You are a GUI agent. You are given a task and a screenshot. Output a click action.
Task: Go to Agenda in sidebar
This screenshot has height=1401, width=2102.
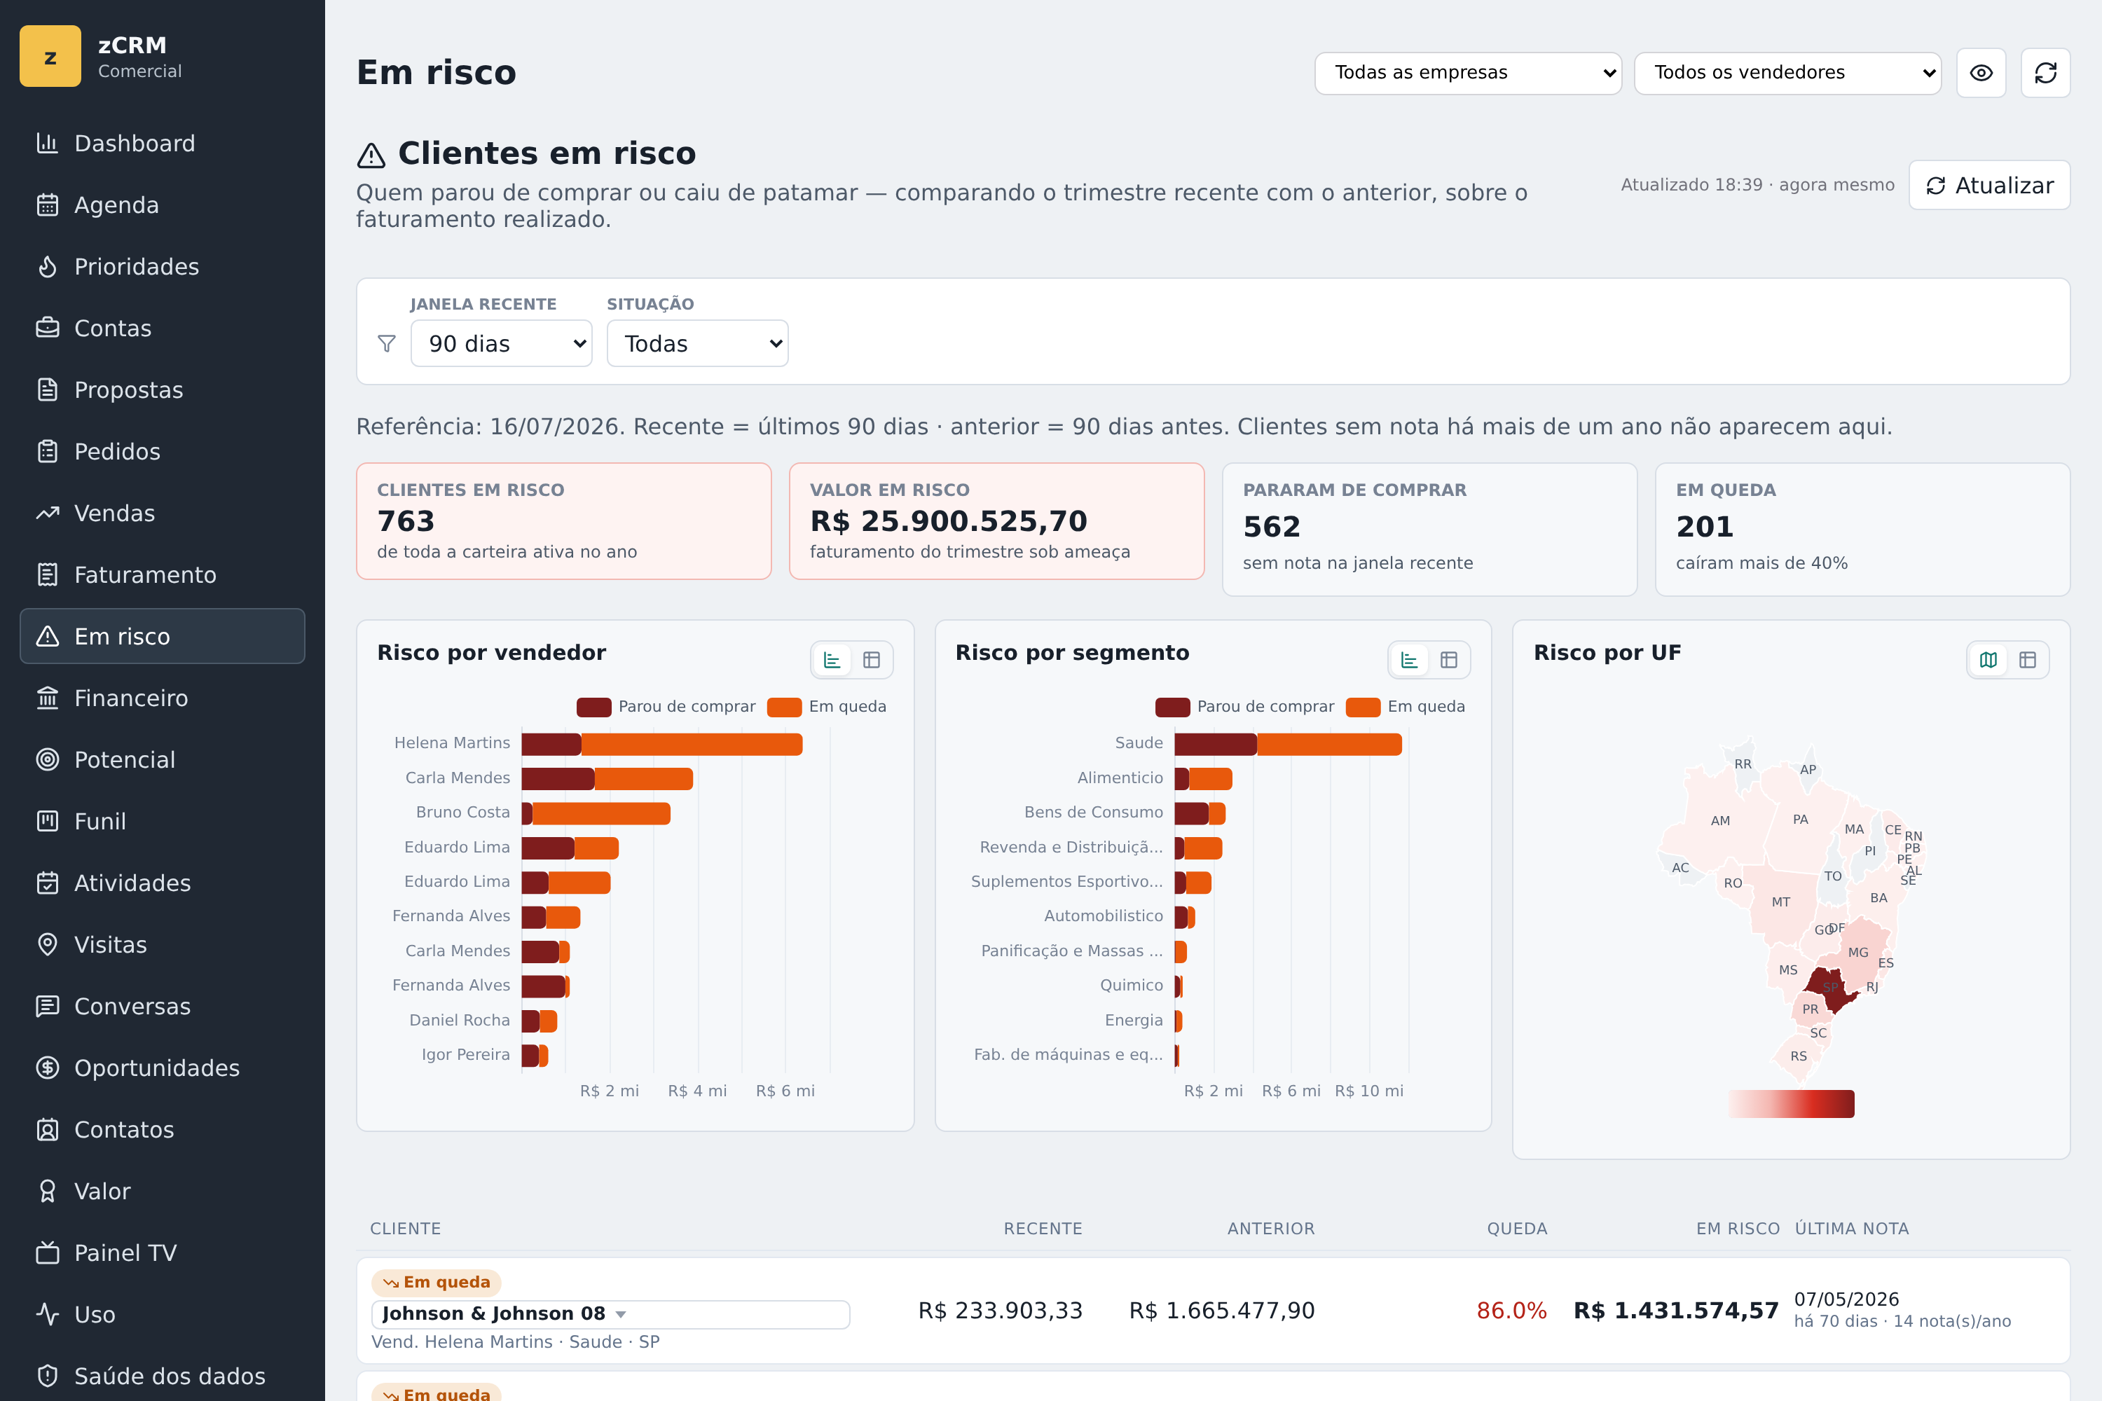162,205
